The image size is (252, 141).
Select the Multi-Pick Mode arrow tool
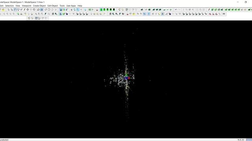(x=12, y=10)
